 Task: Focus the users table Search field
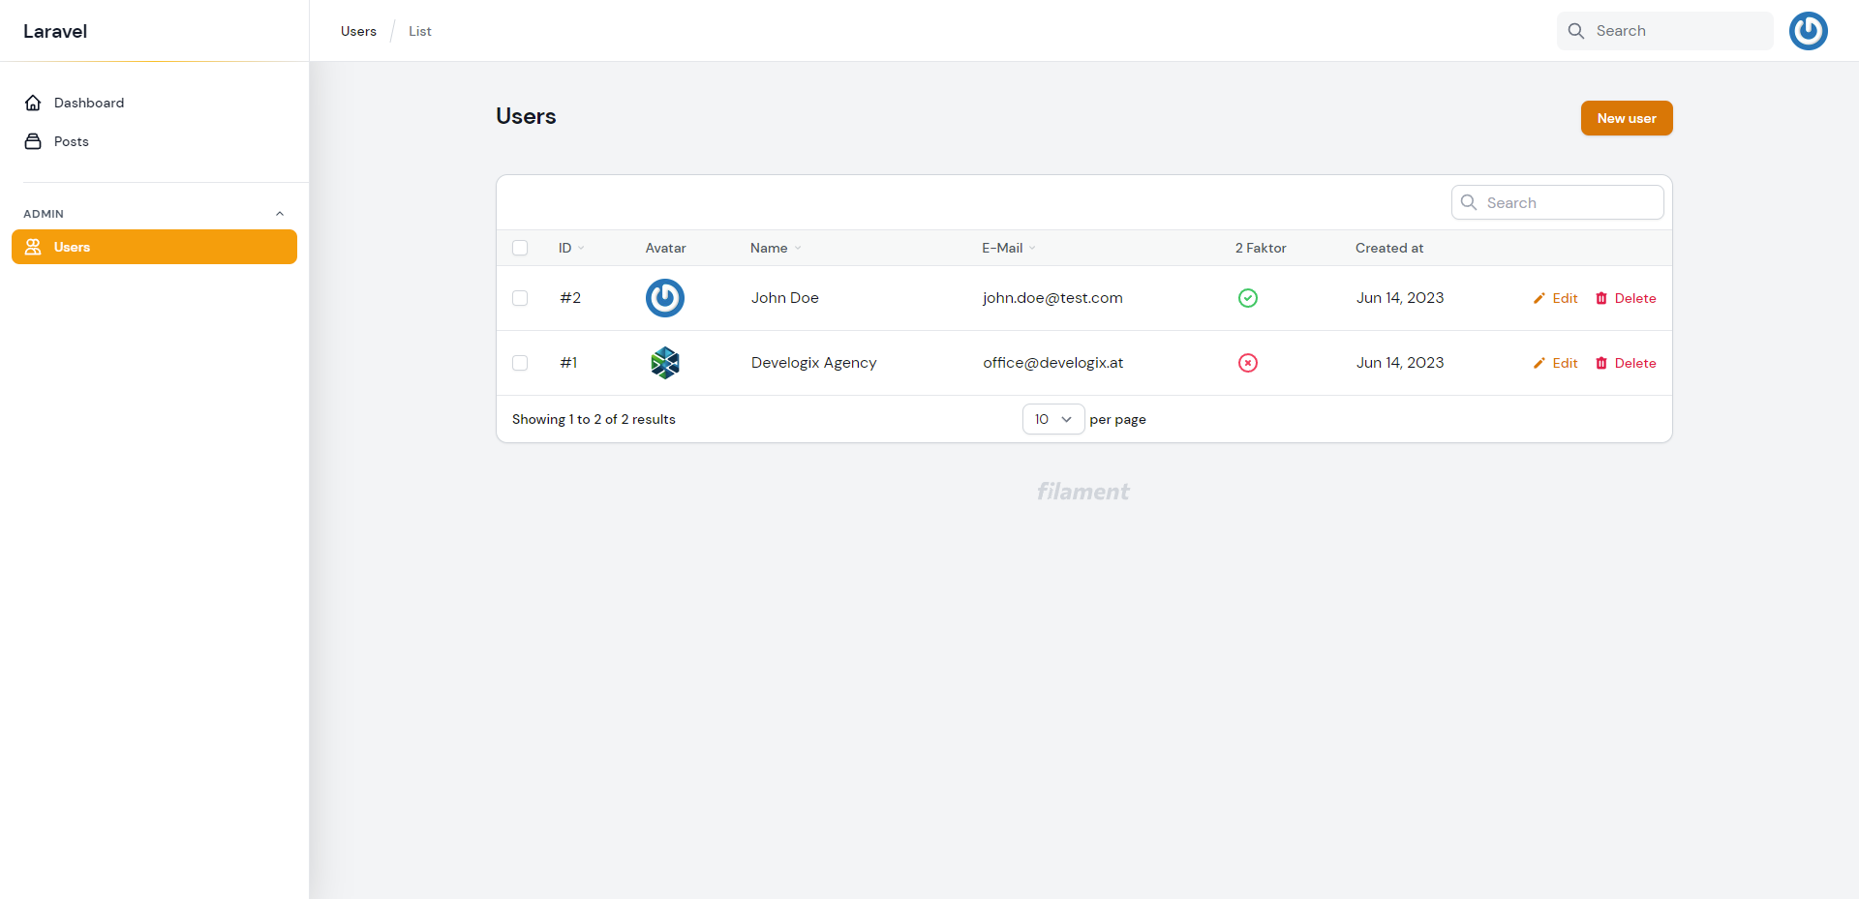[x=1558, y=202]
